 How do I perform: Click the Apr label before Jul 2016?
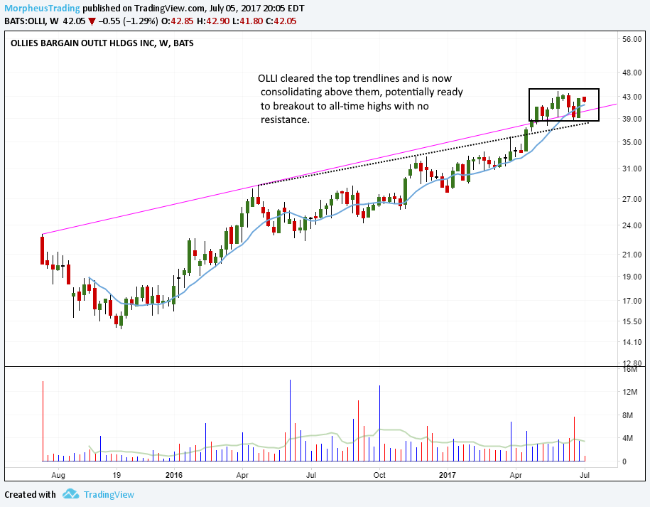pyautogui.click(x=242, y=475)
